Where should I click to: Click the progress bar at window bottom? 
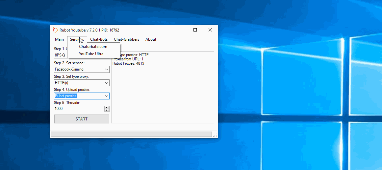pos(131,134)
